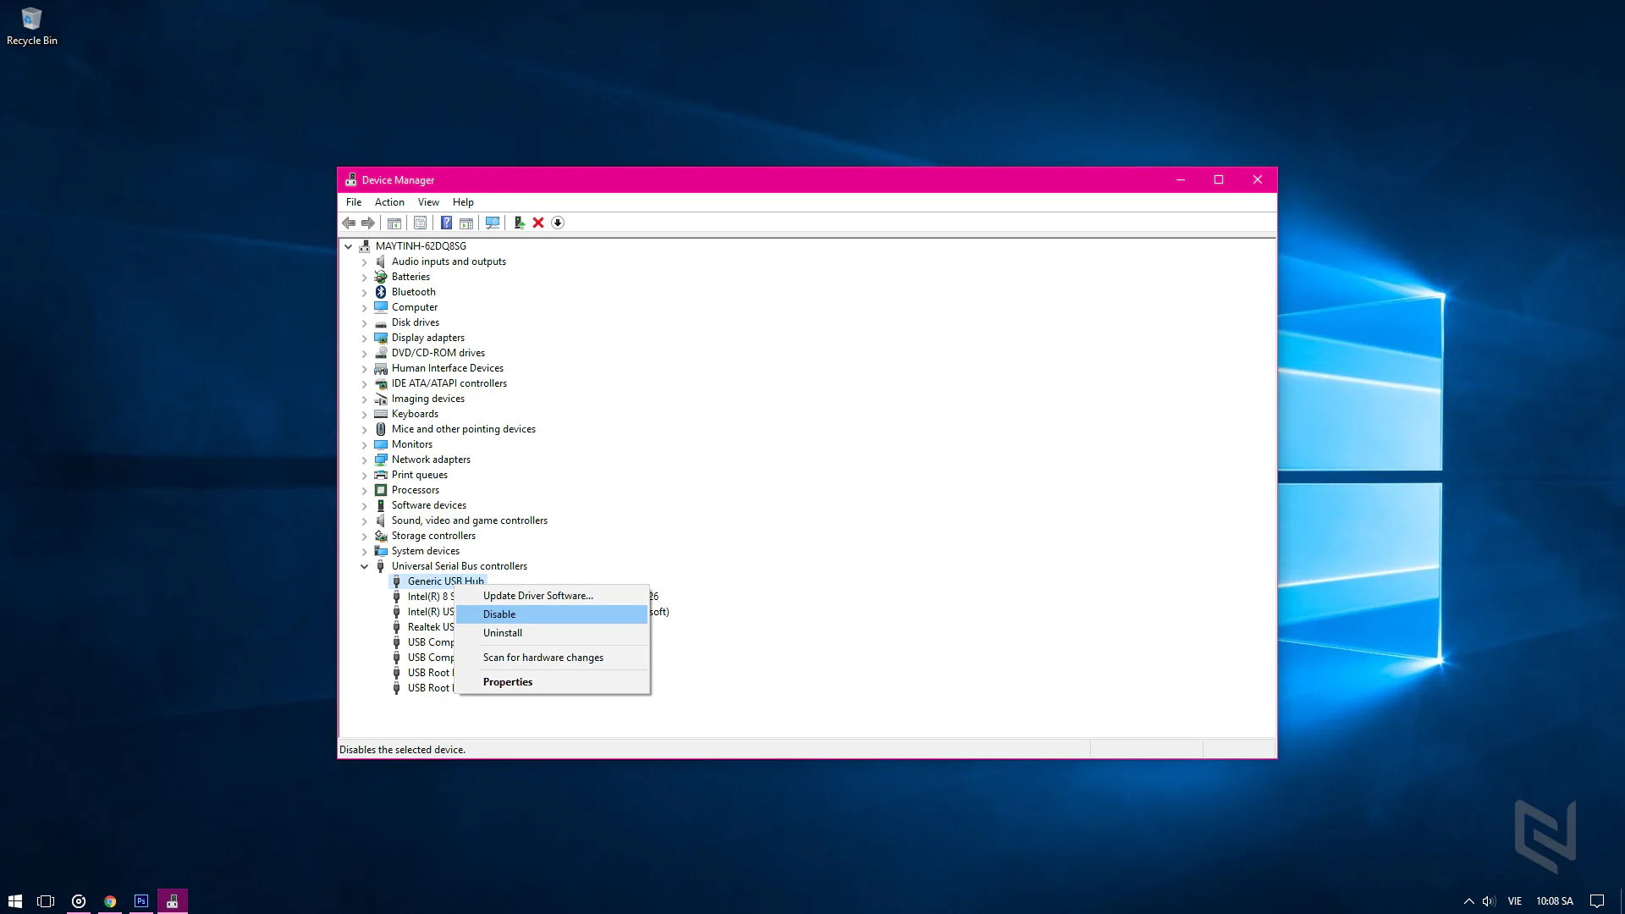Open the Windows Start button
The image size is (1625, 914).
15,901
